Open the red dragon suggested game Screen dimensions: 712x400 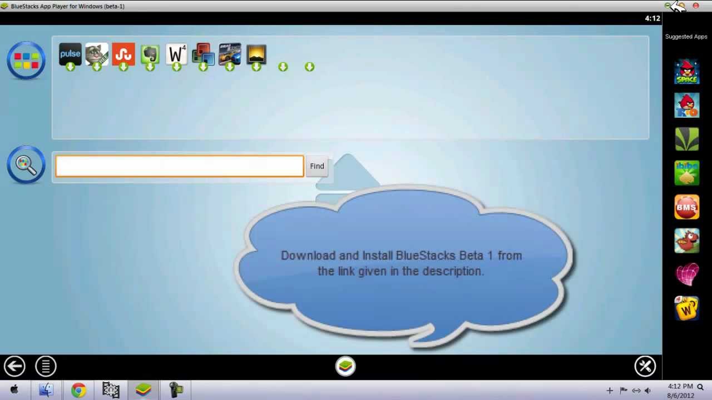[x=687, y=241]
